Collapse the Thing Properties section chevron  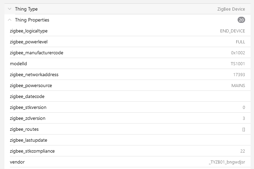click(x=10, y=20)
